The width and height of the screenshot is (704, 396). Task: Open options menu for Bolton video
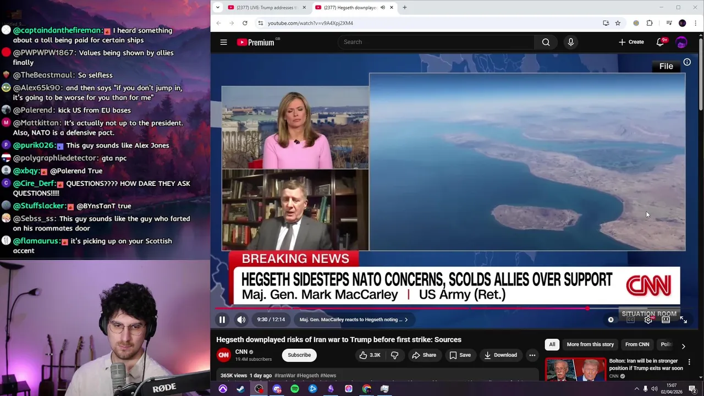[x=689, y=362]
